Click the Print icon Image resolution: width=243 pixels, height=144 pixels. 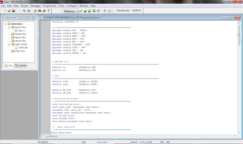35,11
